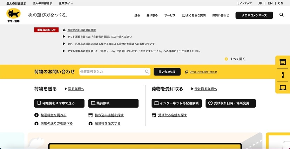Open 送る詳細へ link
Screen dimensions: 290x149
(x=76, y=89)
